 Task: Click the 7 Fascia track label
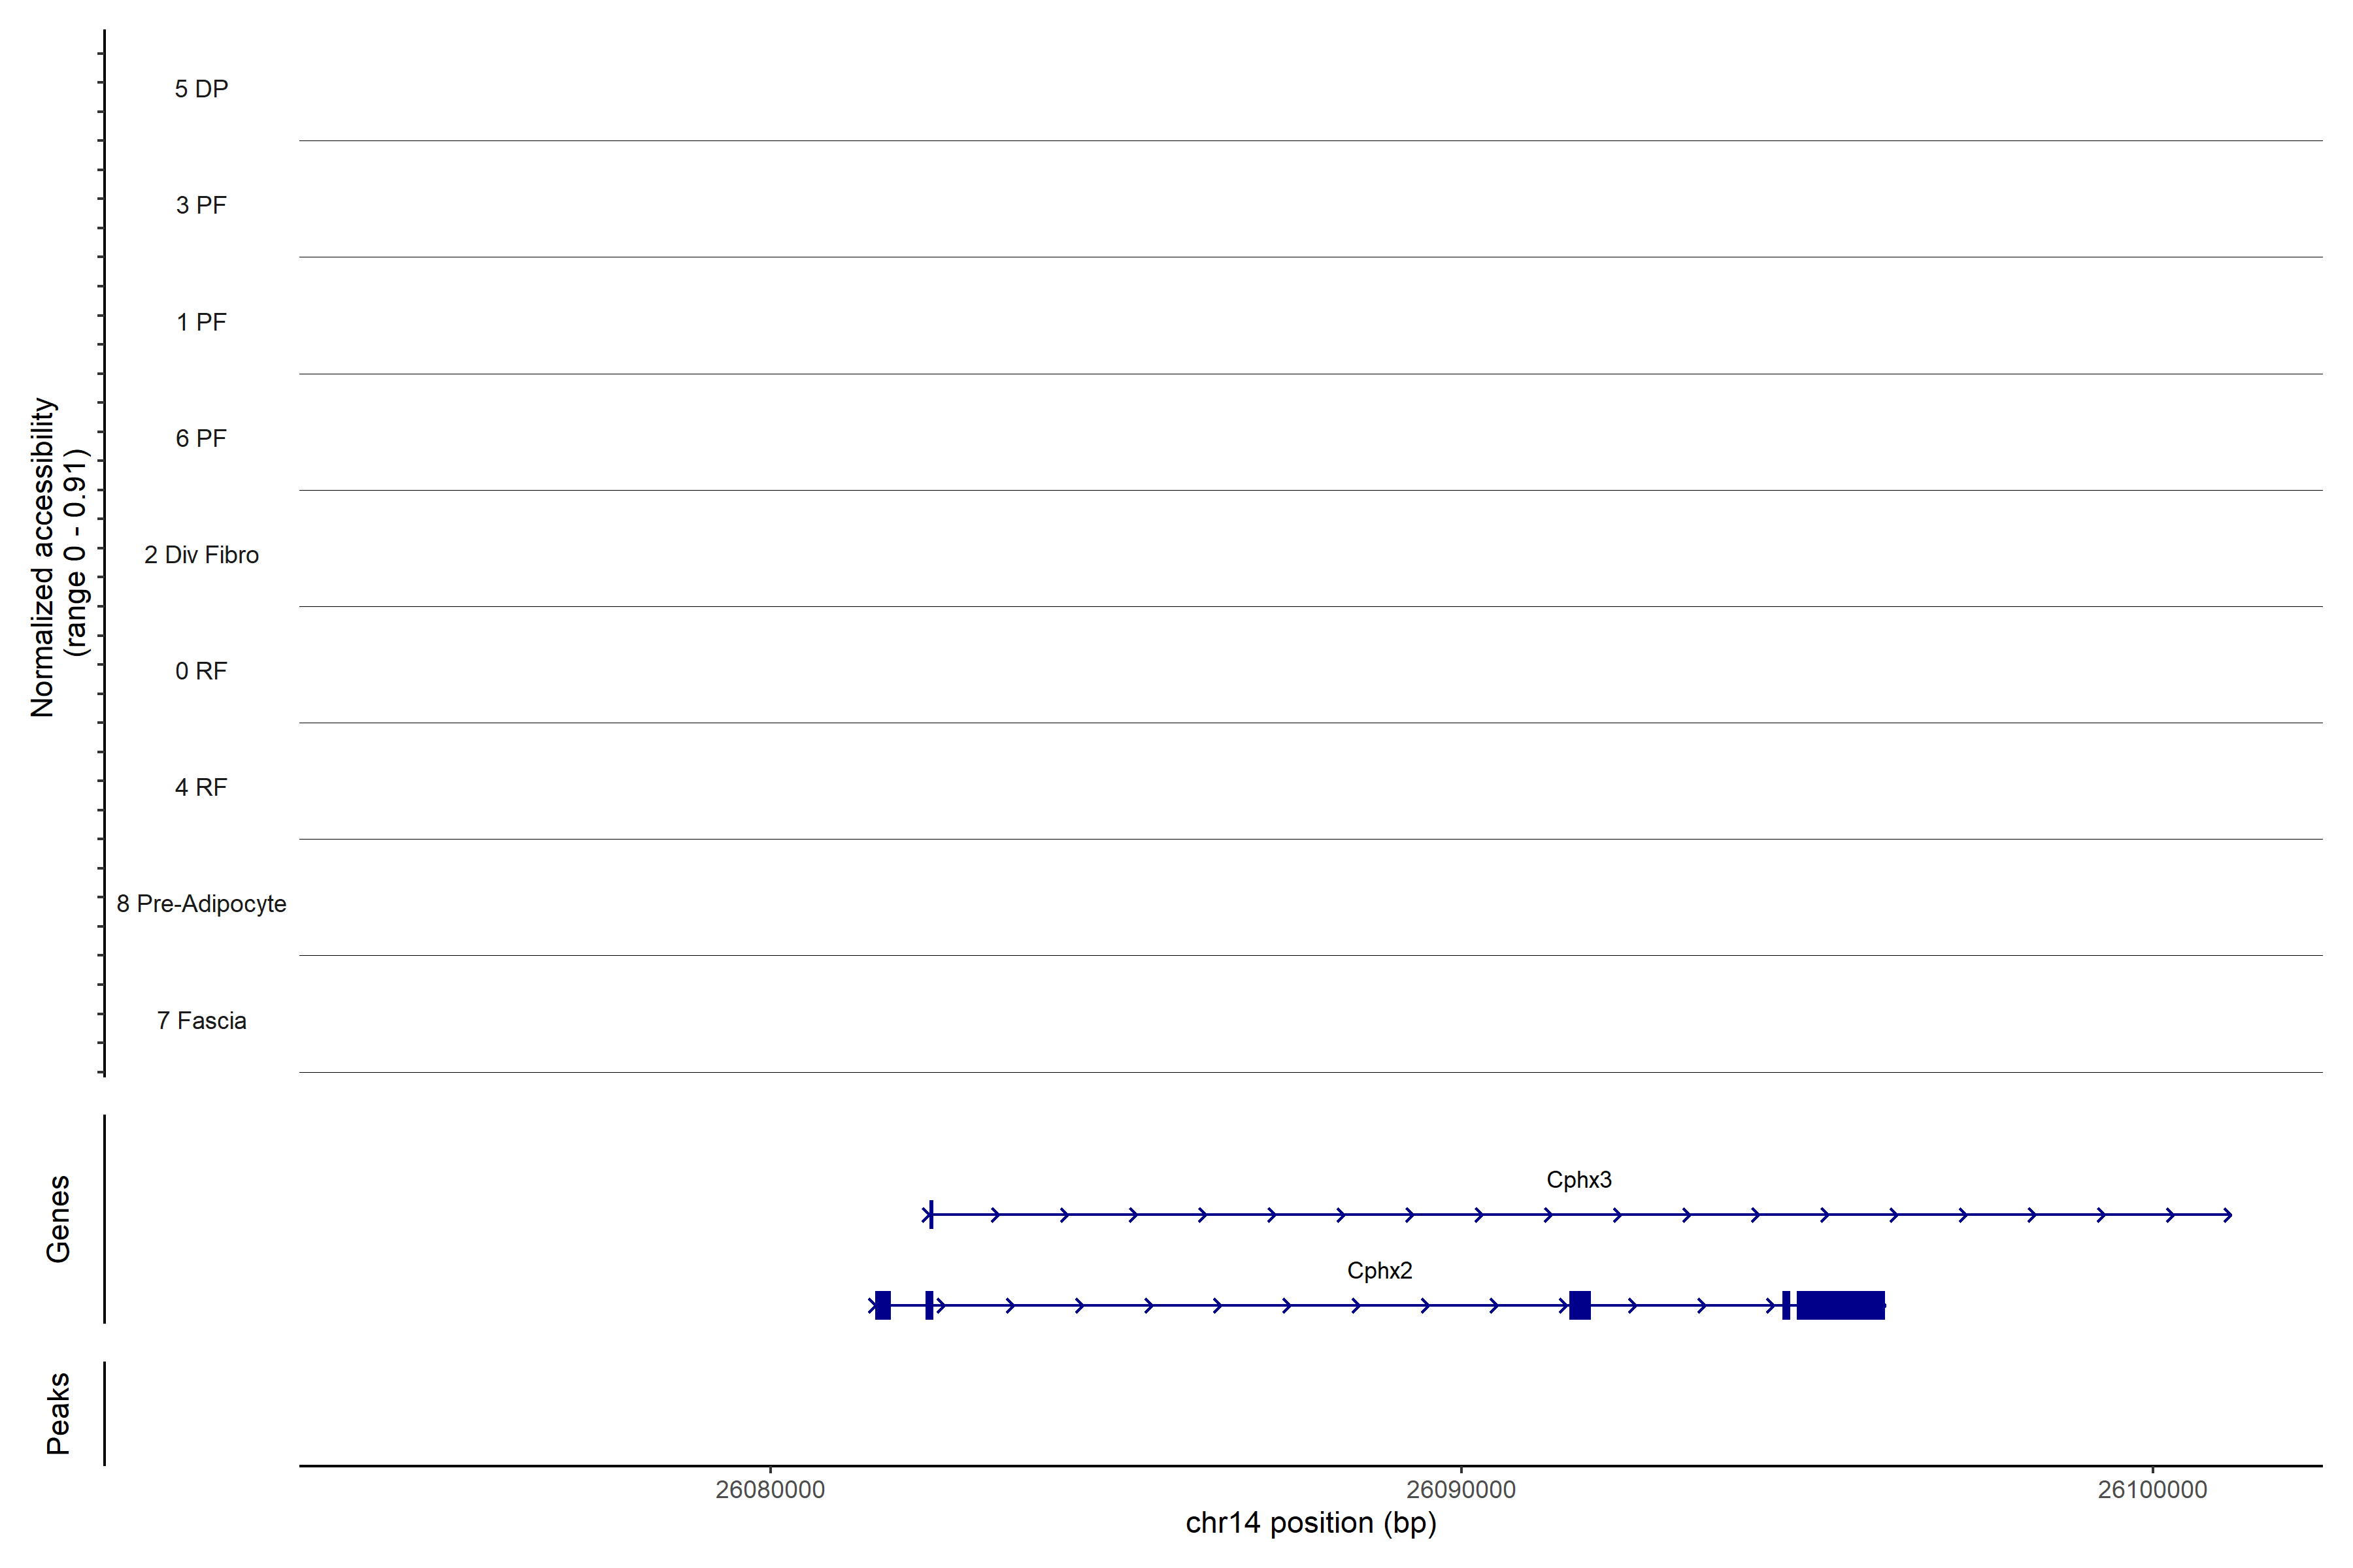point(201,1020)
